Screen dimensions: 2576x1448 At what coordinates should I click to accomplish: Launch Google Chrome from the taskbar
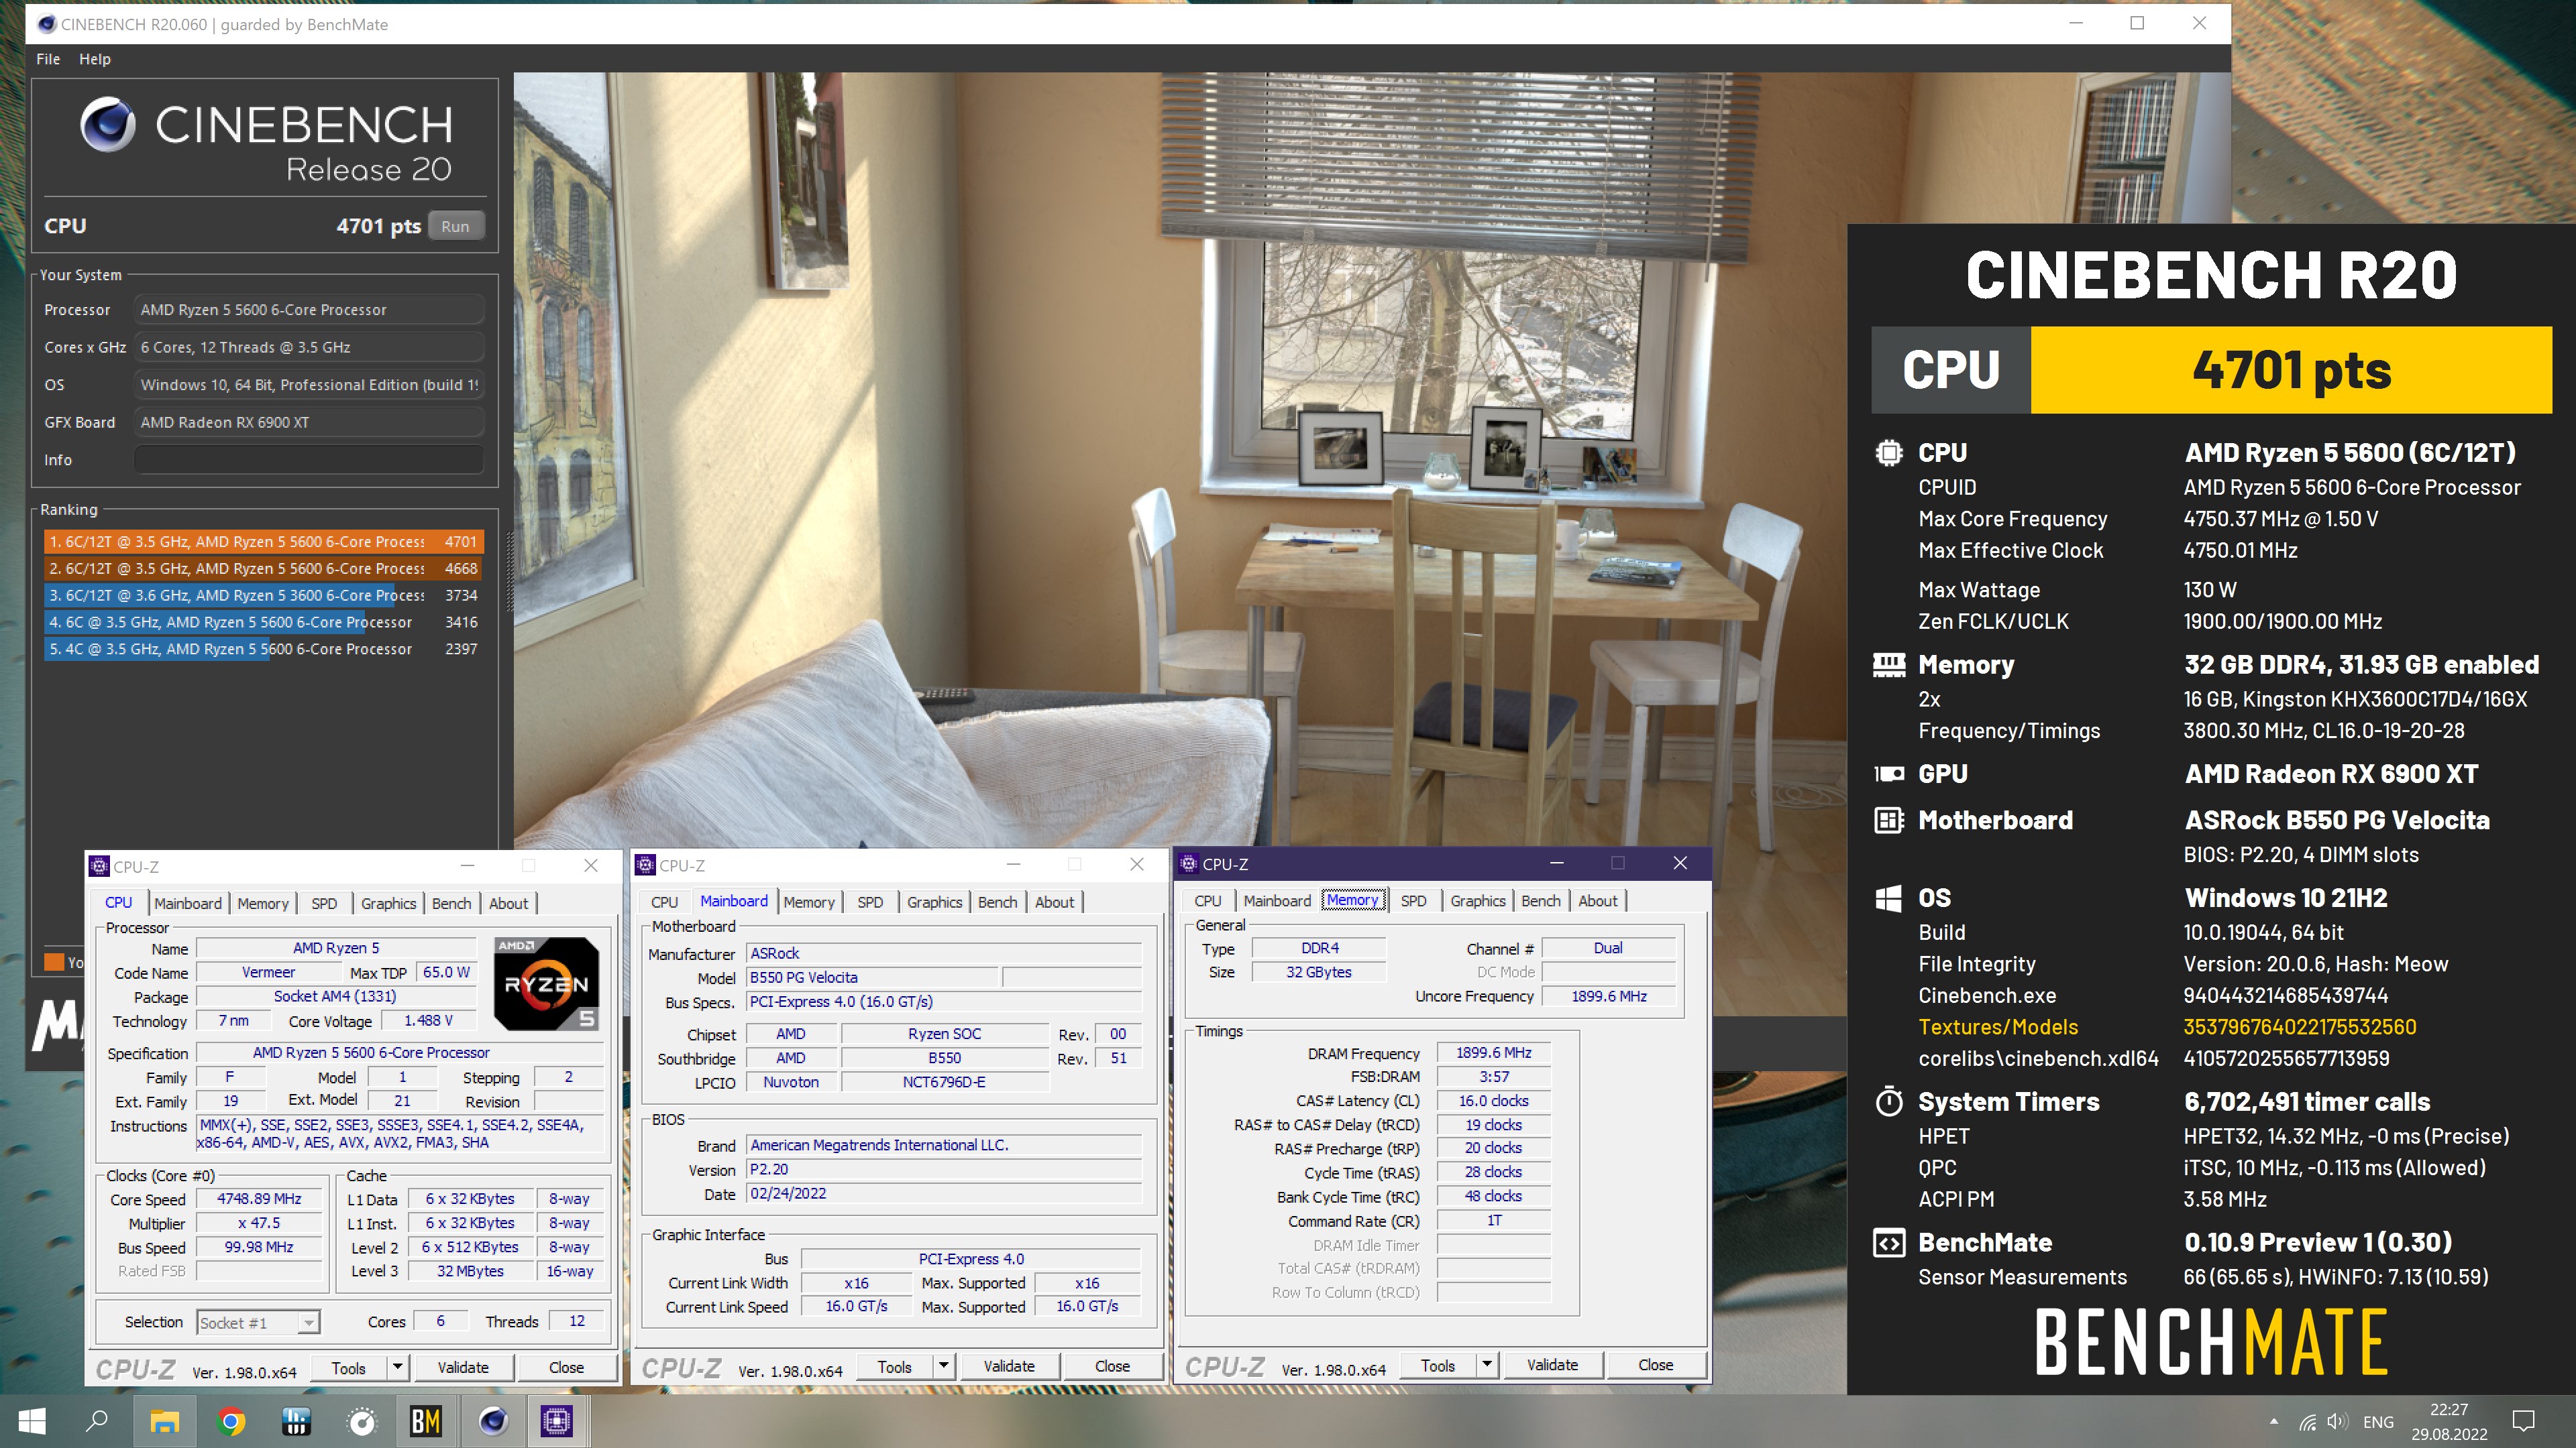point(231,1421)
